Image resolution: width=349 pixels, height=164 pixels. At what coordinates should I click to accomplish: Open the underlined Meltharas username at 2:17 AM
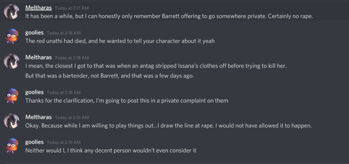coord(38,7)
